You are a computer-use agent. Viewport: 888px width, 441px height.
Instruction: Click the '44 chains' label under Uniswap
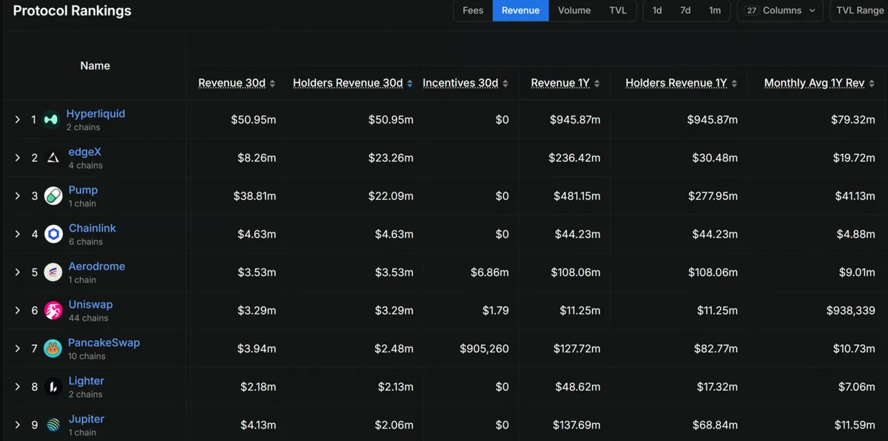(88, 318)
